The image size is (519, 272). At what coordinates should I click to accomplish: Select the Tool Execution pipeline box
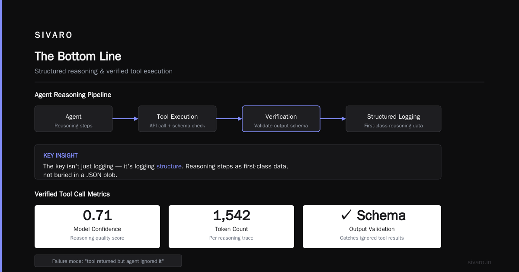pos(177,119)
